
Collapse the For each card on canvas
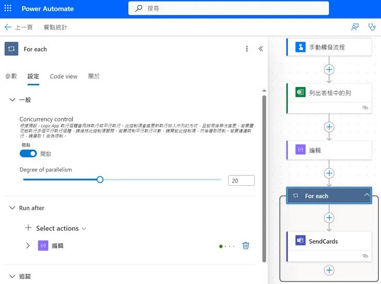point(367,194)
